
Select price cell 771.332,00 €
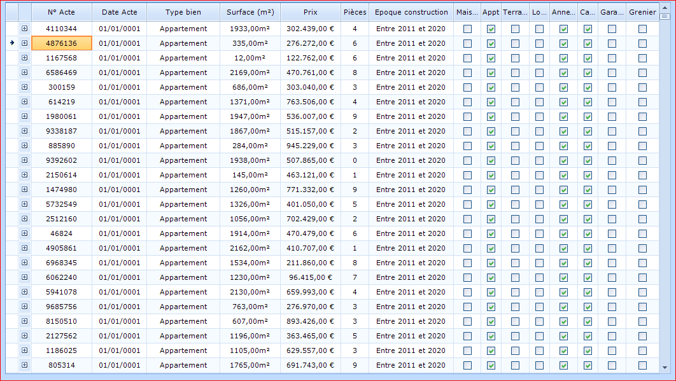click(x=311, y=189)
